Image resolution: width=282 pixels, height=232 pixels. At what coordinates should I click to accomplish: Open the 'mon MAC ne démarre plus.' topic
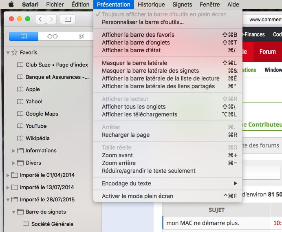pyautogui.click(x=203, y=223)
